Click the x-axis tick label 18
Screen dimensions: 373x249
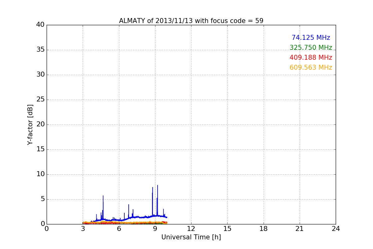click(264, 228)
